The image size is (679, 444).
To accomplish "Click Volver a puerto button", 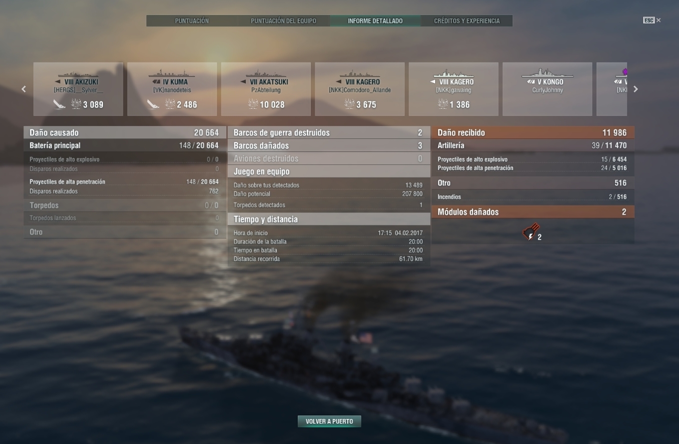I will click(329, 421).
